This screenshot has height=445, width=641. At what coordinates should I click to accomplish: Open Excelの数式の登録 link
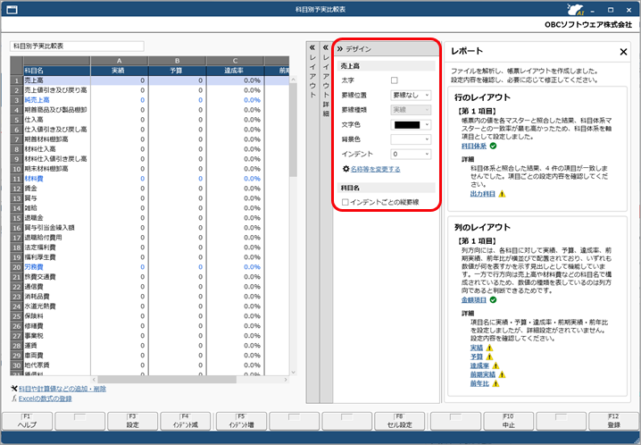click(45, 399)
